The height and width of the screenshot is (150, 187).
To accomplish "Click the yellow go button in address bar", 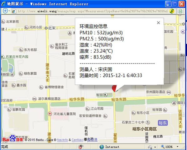I will [x=172, y=11].
